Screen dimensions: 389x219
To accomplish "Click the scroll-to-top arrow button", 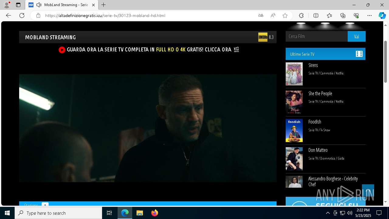I will click(368, 191).
